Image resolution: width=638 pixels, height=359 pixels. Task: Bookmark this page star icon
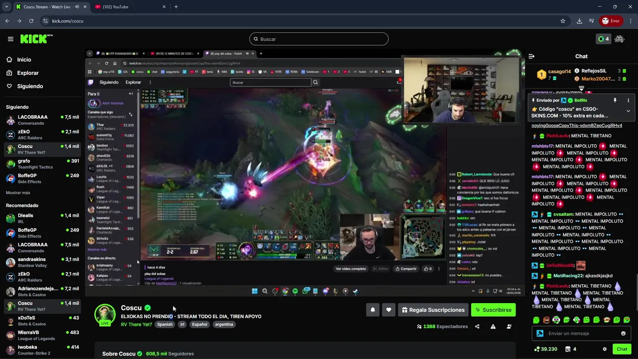(563, 21)
